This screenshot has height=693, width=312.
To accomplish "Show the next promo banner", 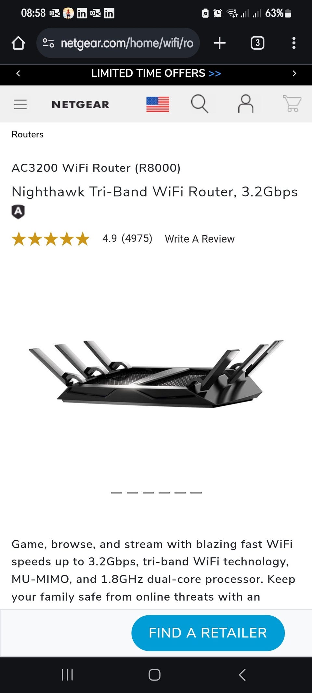I will coord(294,73).
